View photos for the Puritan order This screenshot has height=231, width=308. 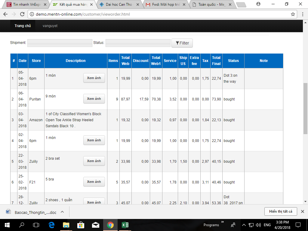[x=94, y=99]
